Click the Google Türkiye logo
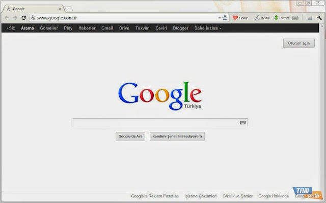The width and height of the screenshot is (326, 203). (x=160, y=96)
